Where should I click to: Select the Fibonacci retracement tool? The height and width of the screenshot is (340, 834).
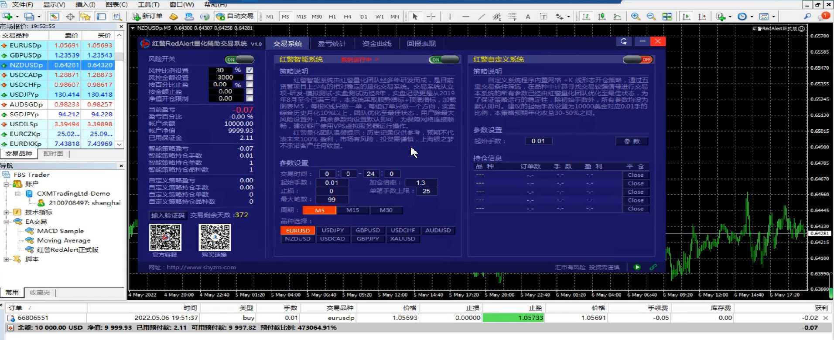coord(512,17)
